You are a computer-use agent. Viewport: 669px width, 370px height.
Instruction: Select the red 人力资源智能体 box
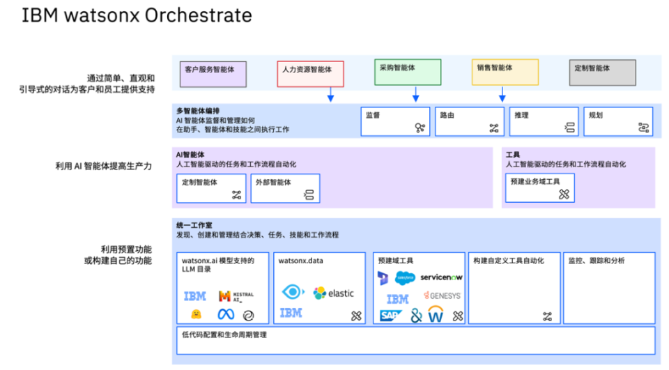(310, 75)
